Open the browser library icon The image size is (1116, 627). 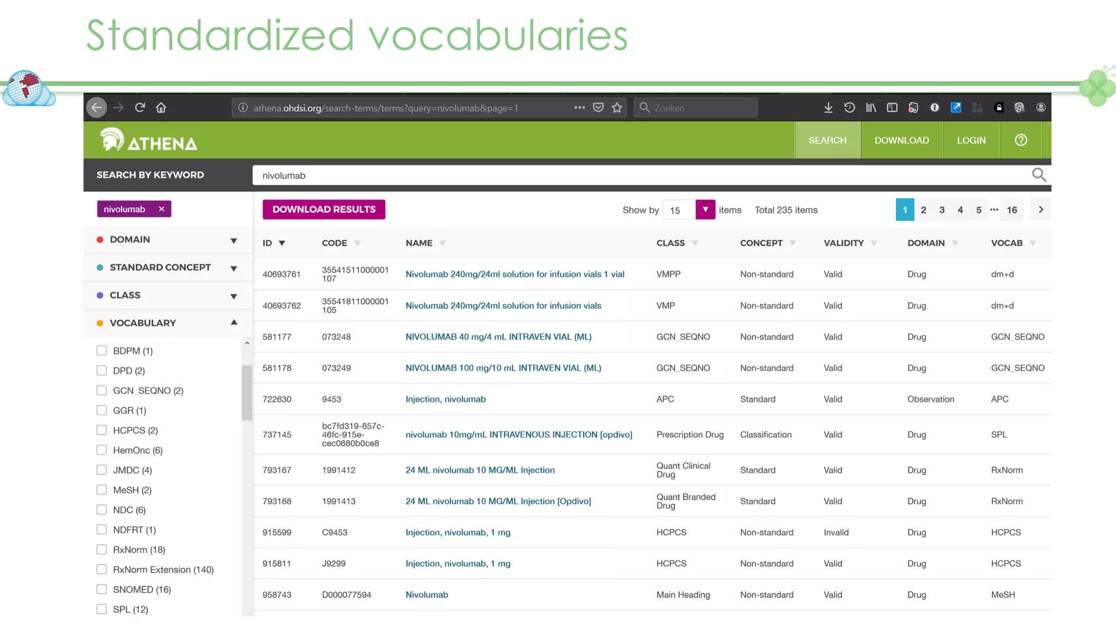pos(871,107)
